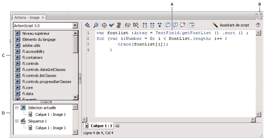Collapse the toolbox with the side arrow handle
The width and height of the screenshot is (265, 138).
tap(80, 79)
